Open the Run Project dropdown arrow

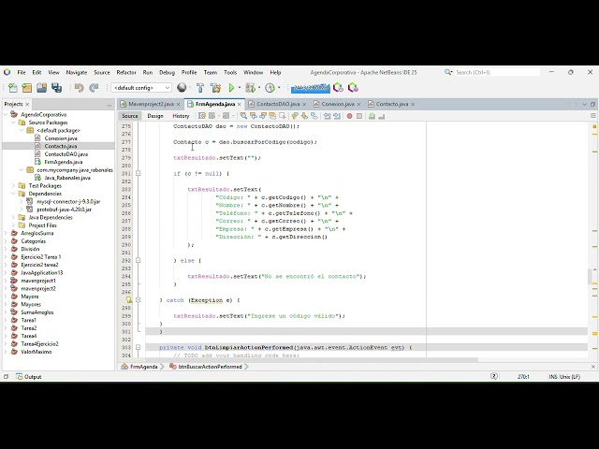tap(240, 88)
